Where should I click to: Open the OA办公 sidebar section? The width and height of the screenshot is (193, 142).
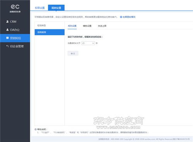click(15, 30)
